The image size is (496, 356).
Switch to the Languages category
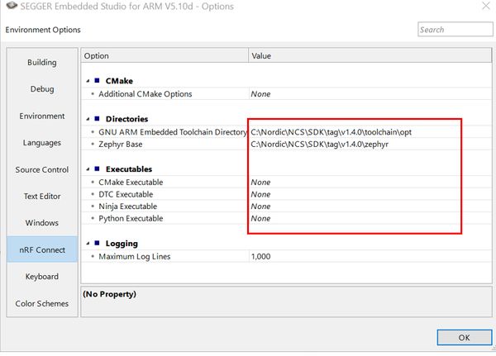(x=42, y=143)
